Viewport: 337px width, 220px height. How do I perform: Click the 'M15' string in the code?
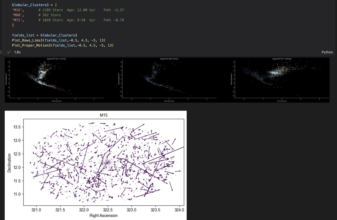tap(18, 10)
